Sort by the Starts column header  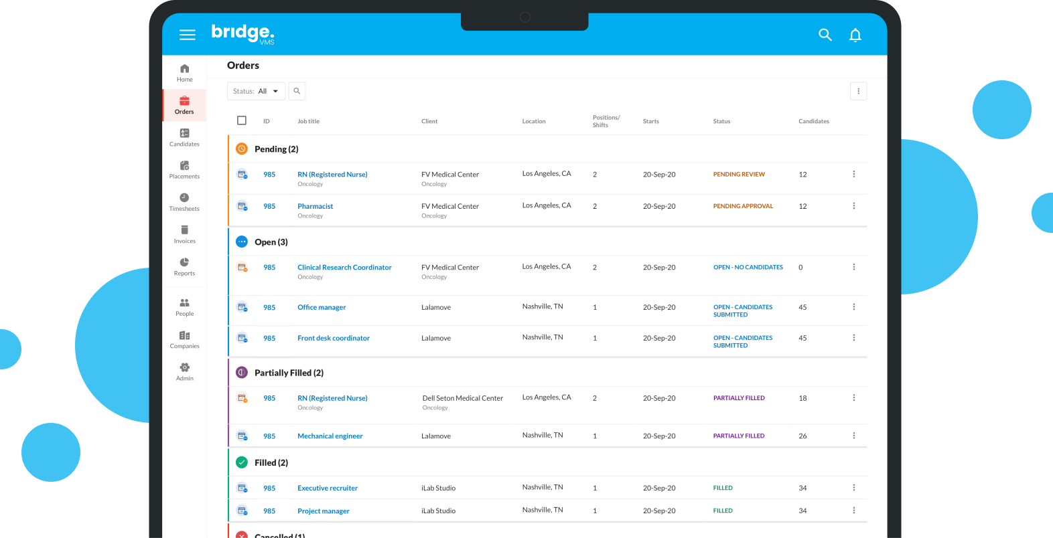650,121
